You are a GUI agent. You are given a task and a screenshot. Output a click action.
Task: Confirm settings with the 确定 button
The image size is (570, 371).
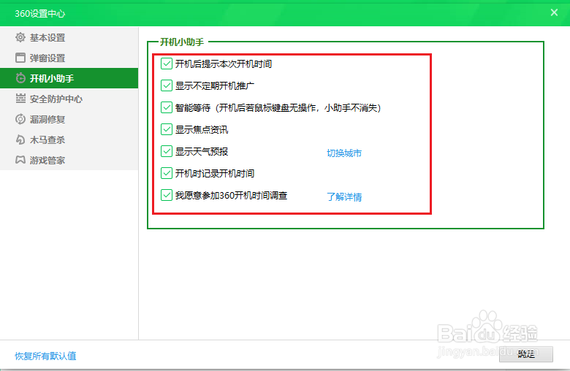(x=526, y=354)
